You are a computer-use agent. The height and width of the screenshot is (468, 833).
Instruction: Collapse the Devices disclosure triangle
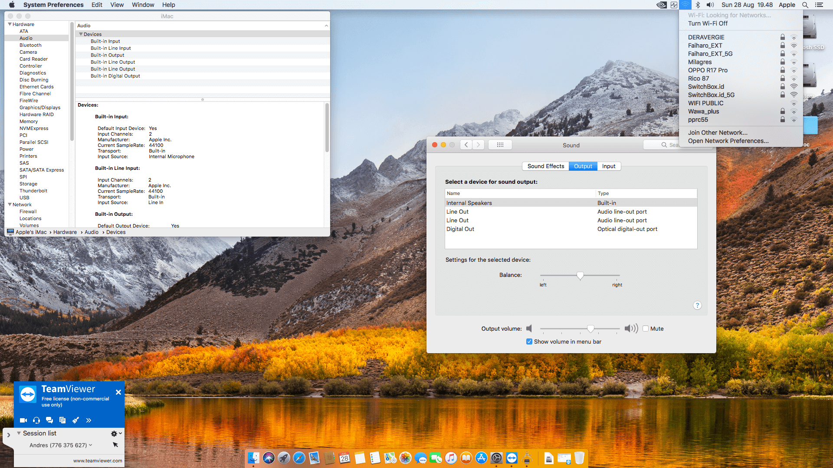[x=81, y=34]
